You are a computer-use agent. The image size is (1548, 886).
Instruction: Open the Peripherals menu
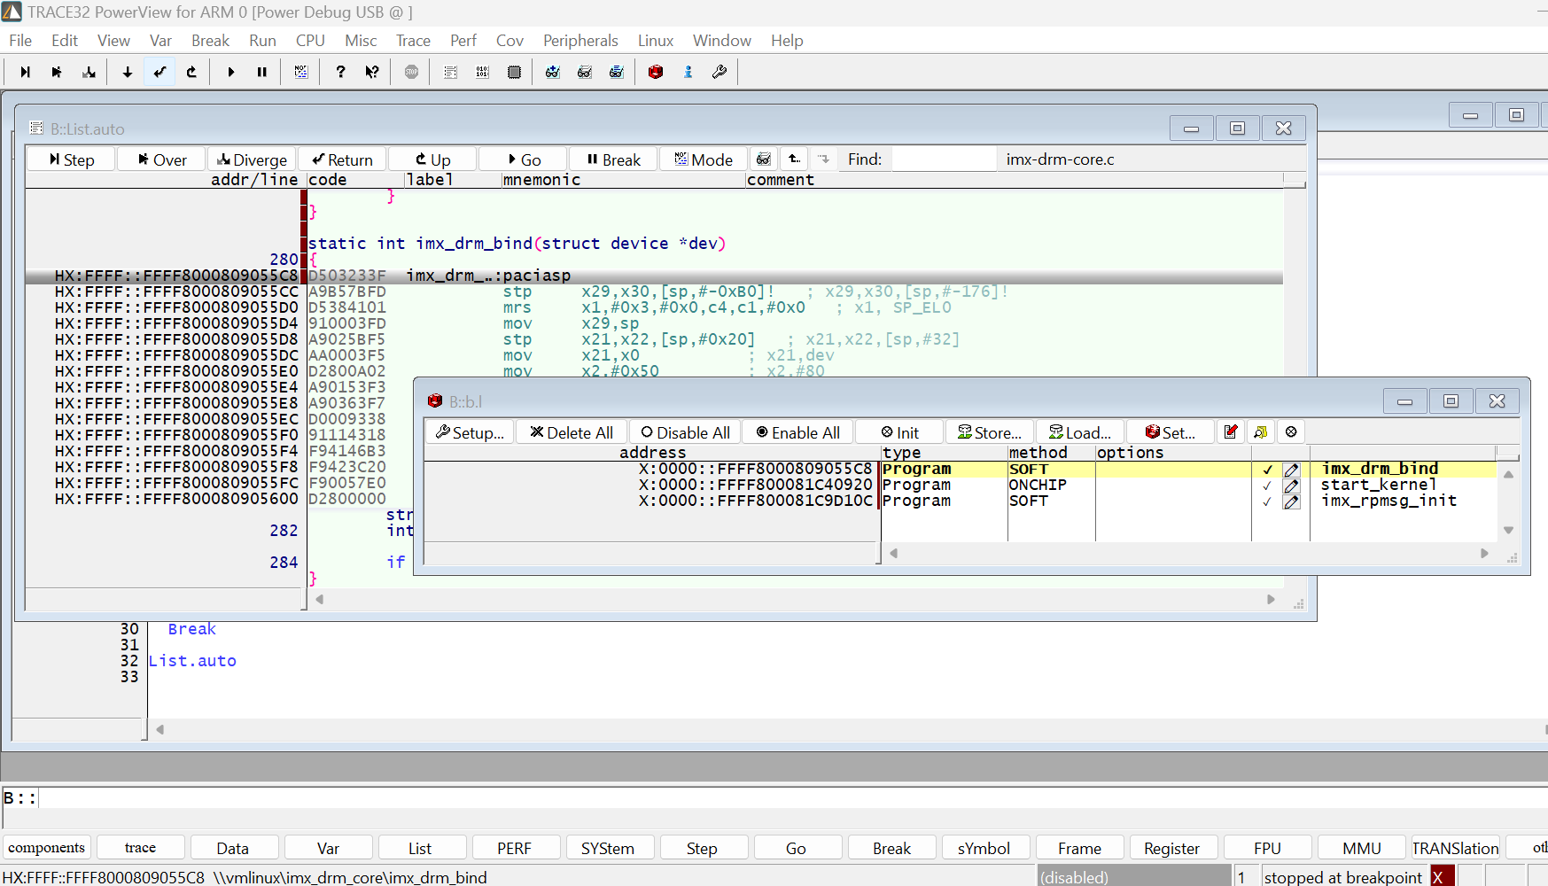[x=580, y=40]
